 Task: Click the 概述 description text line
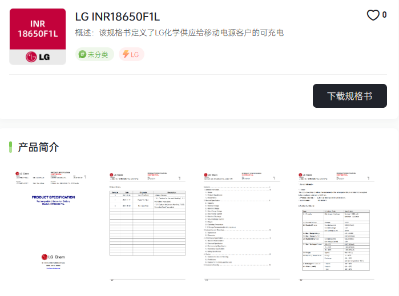coord(179,33)
